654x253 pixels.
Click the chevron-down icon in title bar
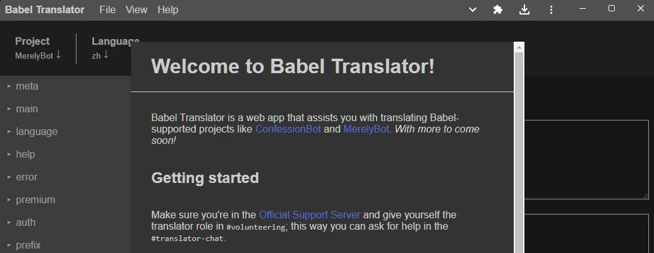pyautogui.click(x=473, y=9)
